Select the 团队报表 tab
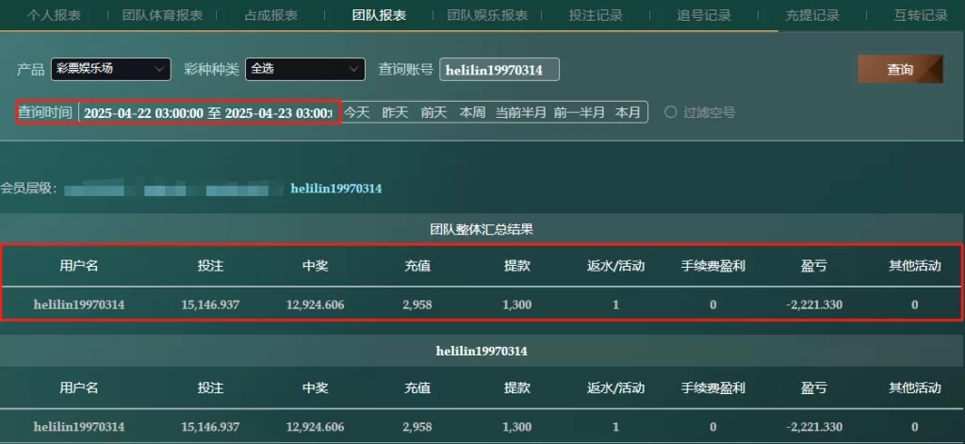965x444 pixels. tap(379, 15)
